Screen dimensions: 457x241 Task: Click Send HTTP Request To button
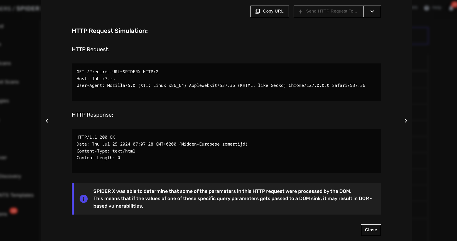tap(328, 11)
